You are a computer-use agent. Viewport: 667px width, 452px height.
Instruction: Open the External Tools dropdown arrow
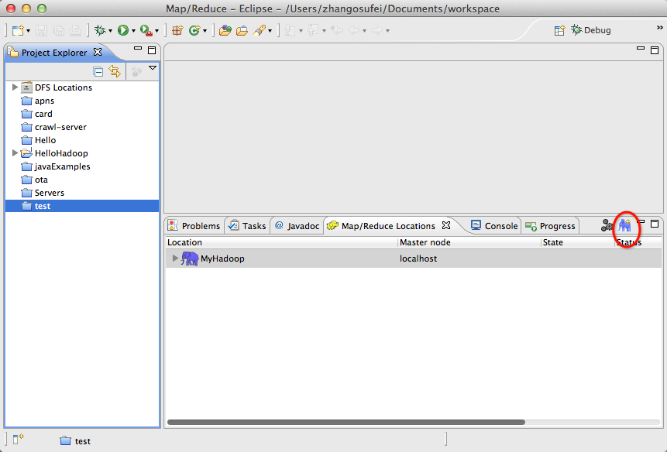click(156, 31)
